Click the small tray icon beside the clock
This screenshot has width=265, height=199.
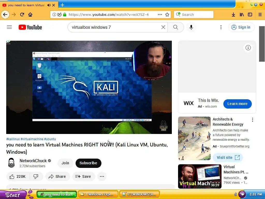pos(235,194)
